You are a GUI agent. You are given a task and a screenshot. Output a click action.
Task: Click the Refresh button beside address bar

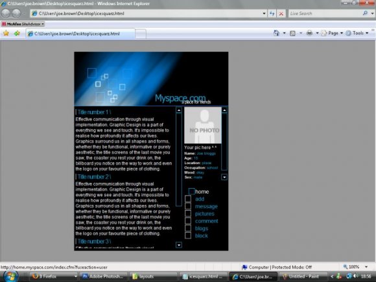pos(272,14)
